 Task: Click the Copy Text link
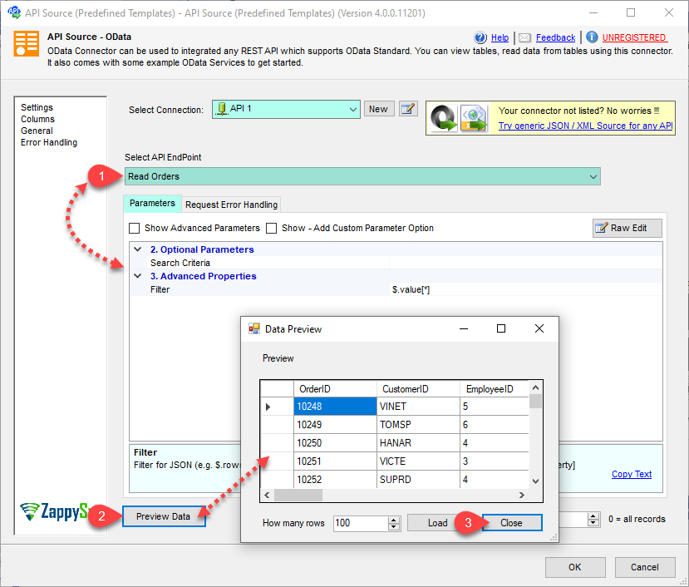(x=632, y=474)
